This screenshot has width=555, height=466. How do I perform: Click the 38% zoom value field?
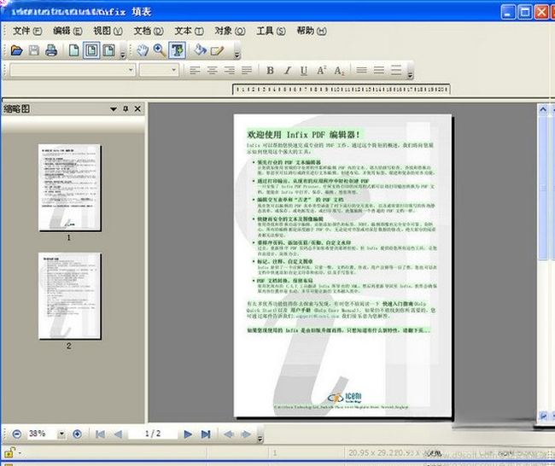[42, 434]
